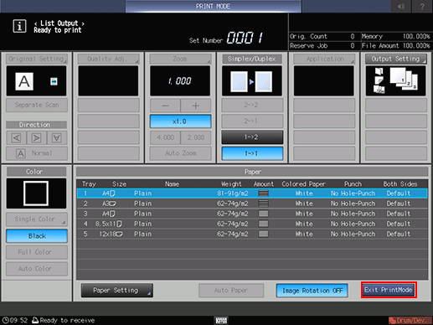Screen dimensions: 433x325
Task: Select the 1->2 duplex mode
Action: point(252,137)
